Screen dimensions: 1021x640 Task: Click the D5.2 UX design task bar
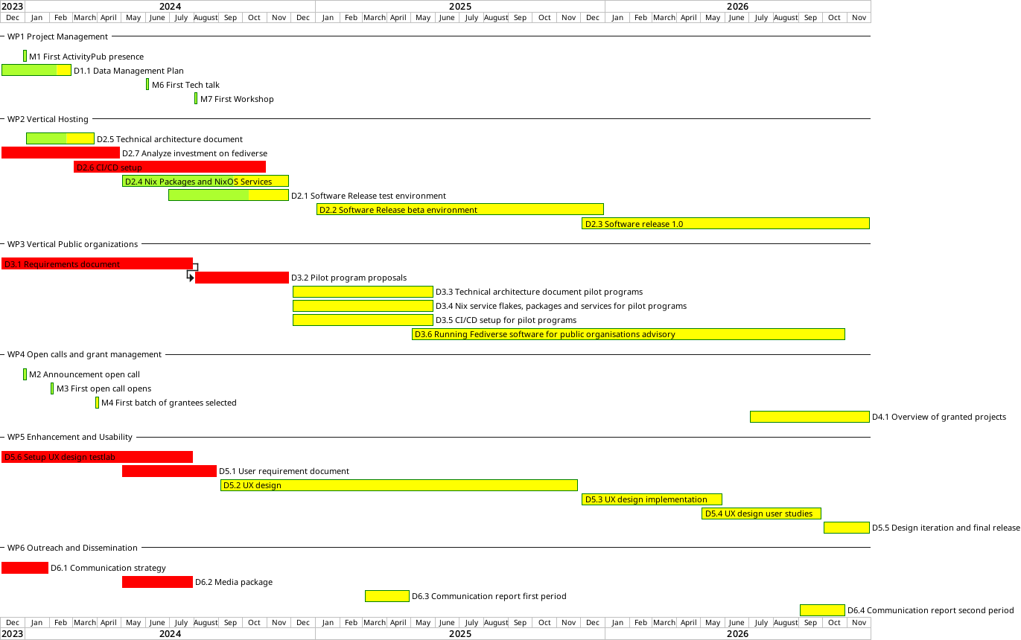tap(398, 485)
